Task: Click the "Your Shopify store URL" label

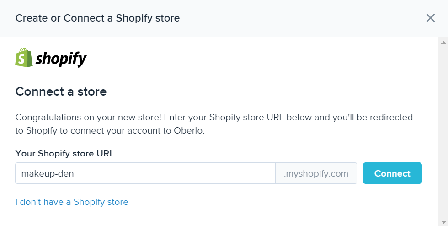Action: pyautogui.click(x=64, y=153)
